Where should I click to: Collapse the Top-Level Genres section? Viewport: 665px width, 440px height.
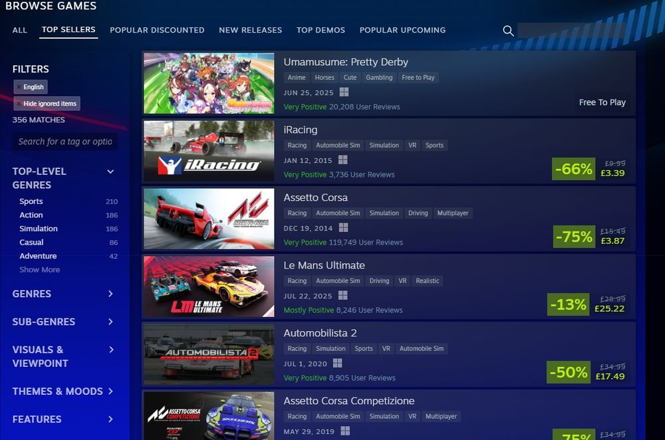click(110, 171)
